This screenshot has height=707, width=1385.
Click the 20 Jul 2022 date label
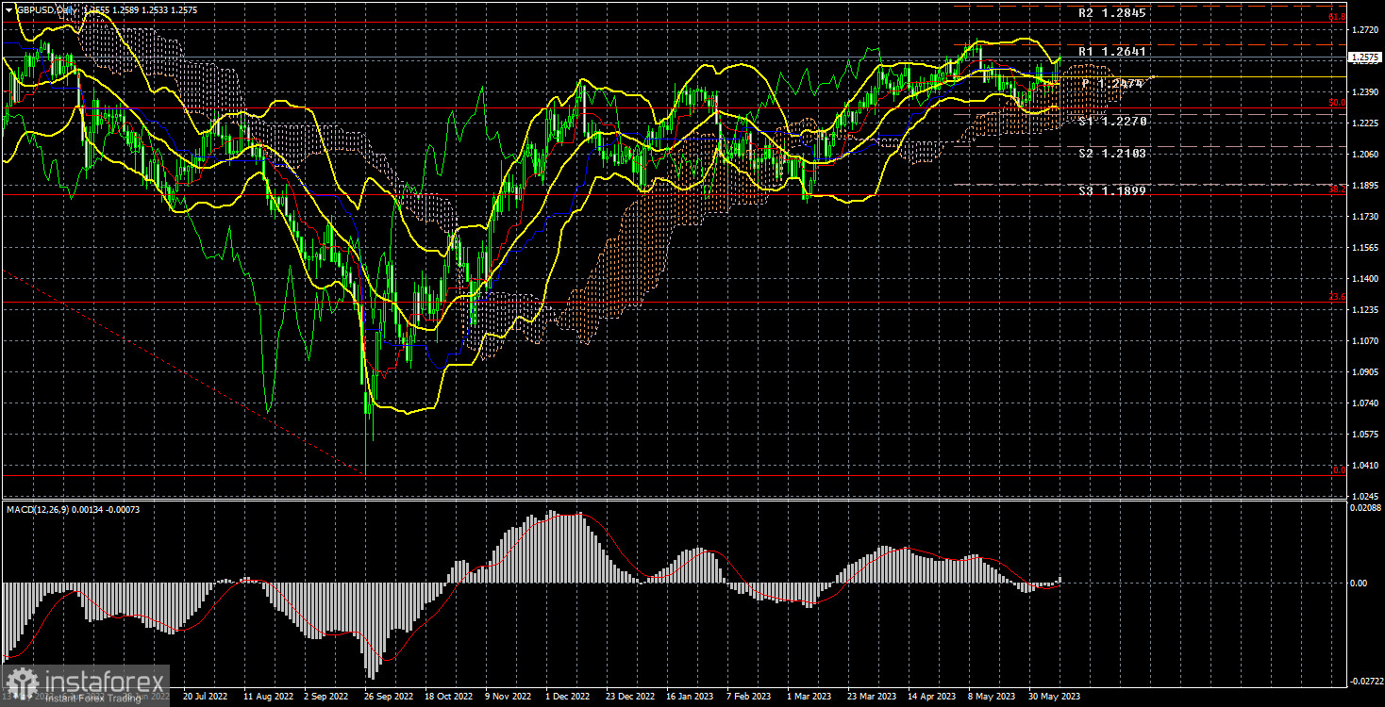pyautogui.click(x=204, y=697)
